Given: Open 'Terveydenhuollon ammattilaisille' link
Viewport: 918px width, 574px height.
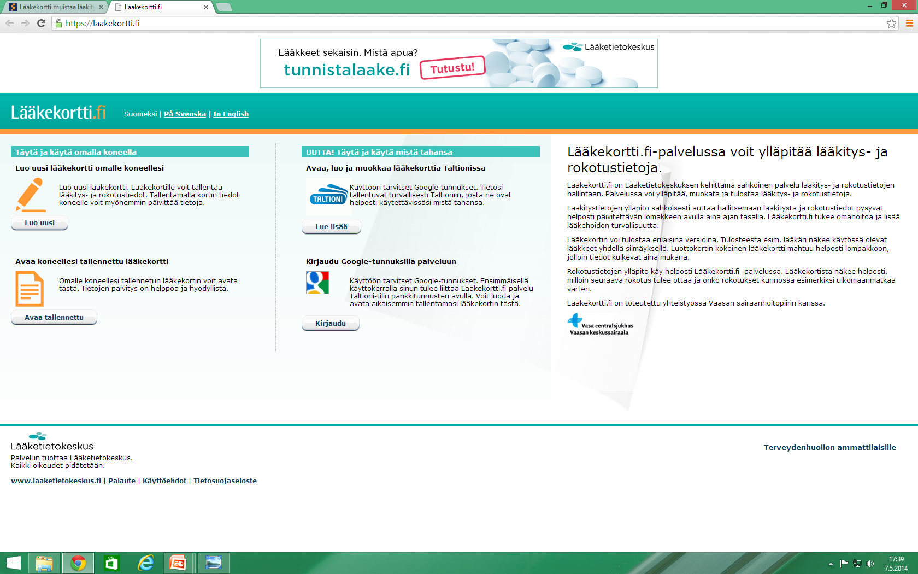Looking at the screenshot, I should pos(830,447).
